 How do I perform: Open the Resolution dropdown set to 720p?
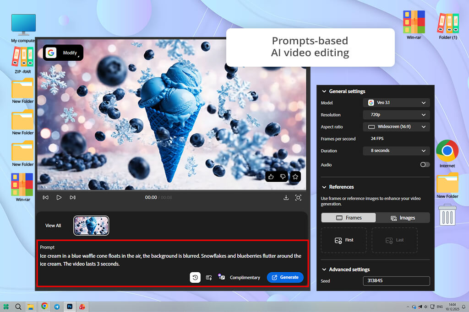click(x=396, y=115)
